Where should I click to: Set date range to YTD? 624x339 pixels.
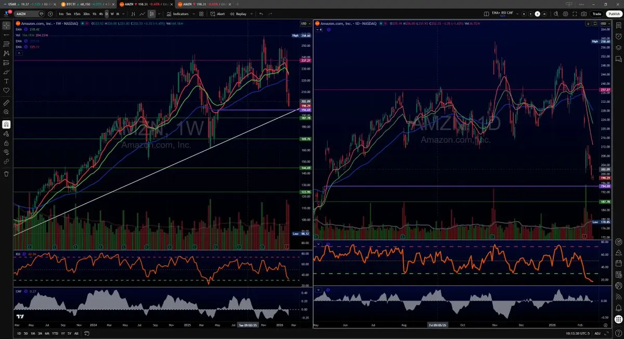tap(55, 333)
